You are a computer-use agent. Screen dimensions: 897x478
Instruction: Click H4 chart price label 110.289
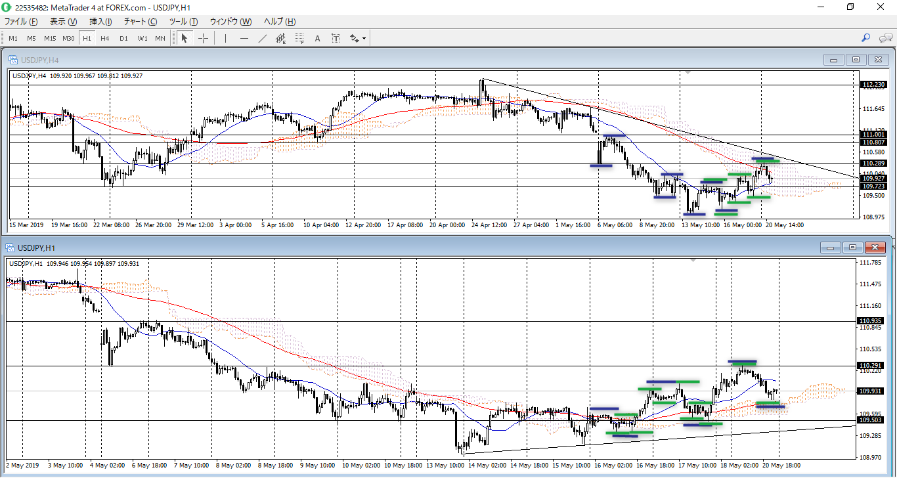pos(873,163)
